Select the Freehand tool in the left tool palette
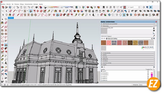 (6, 27)
